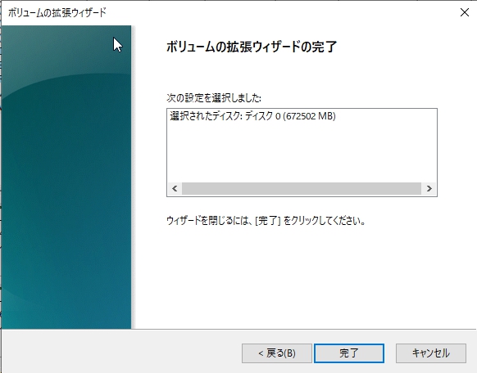Go back with the 戻る(B) button
The image size is (477, 373).
coord(277,353)
